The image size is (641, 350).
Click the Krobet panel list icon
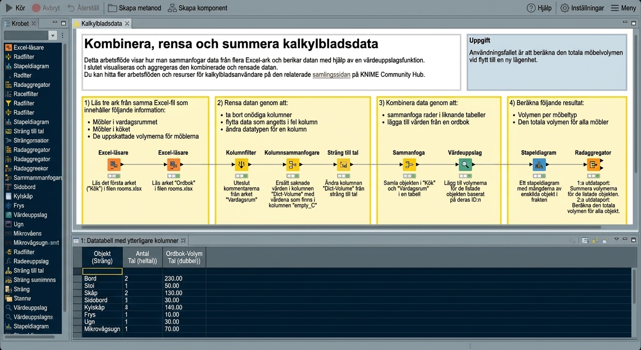(x=7, y=23)
